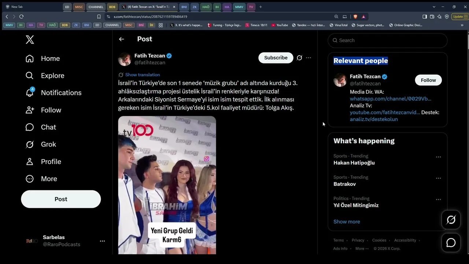469x264 pixels.
Task: Open Brave Wallet from the toolbar
Action: pos(432,16)
